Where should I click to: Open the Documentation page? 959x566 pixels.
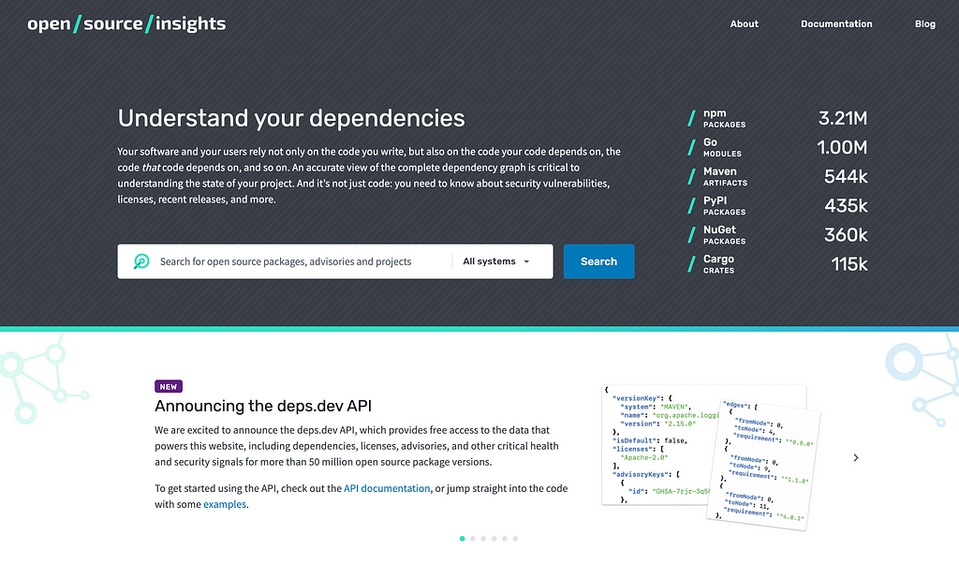pyautogui.click(x=836, y=23)
